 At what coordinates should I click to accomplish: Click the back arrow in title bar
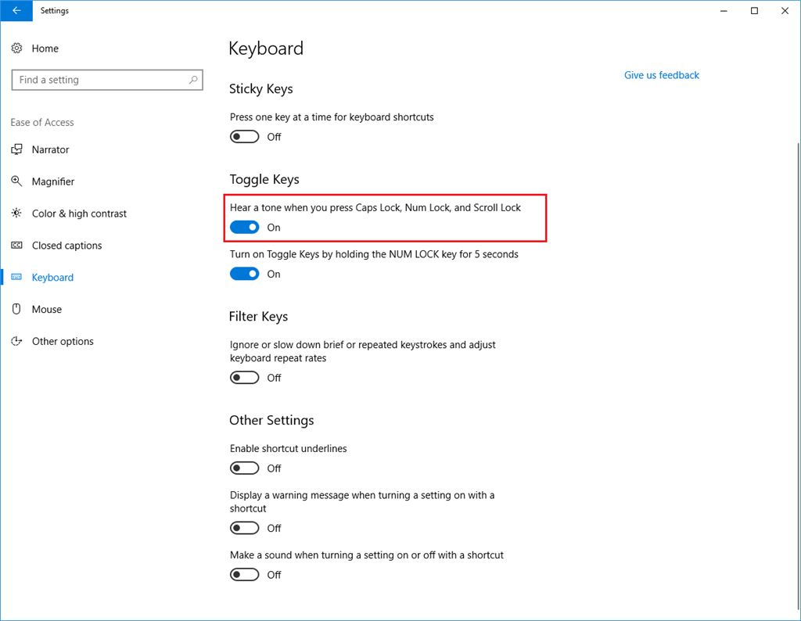tap(16, 11)
